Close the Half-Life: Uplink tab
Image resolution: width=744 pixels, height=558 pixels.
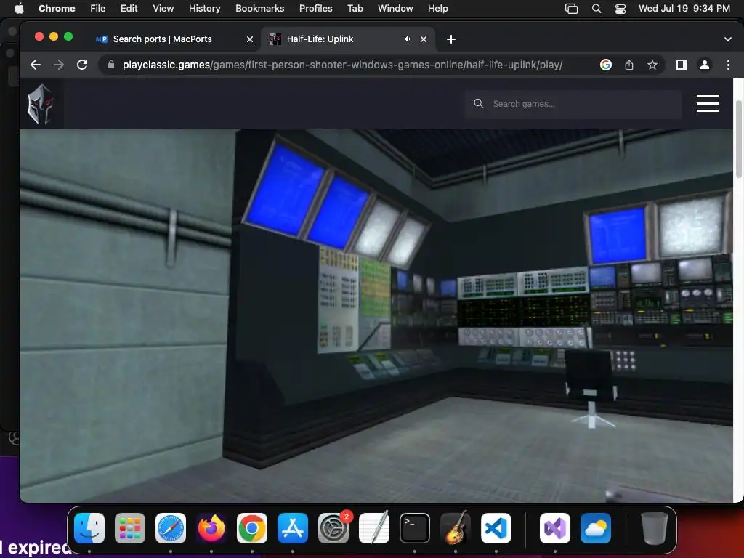(424, 39)
